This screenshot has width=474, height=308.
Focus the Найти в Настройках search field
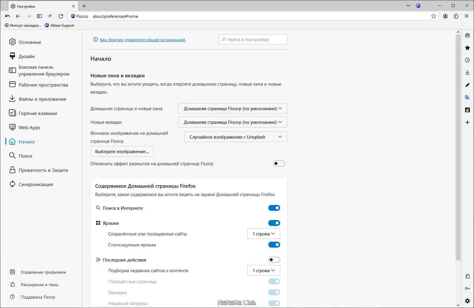[253, 39]
